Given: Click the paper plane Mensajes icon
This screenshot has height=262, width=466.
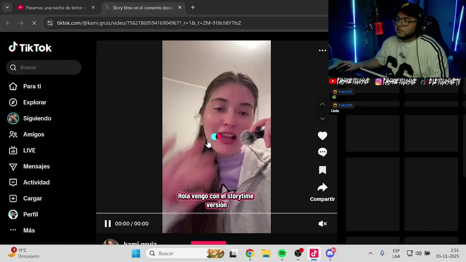Looking at the screenshot, I should point(13,166).
